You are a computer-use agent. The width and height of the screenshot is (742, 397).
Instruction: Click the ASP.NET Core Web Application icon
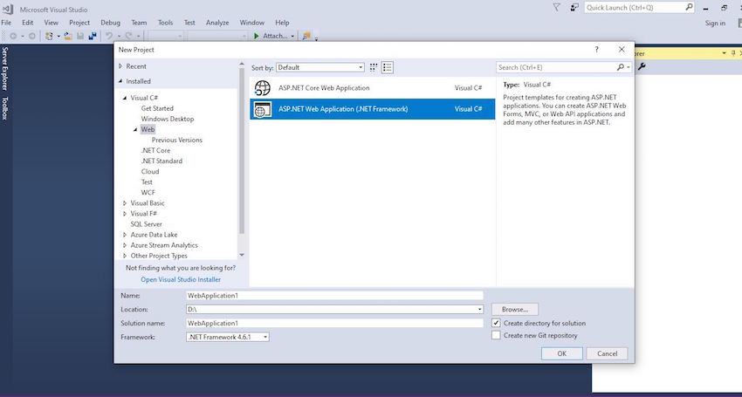[x=261, y=88]
